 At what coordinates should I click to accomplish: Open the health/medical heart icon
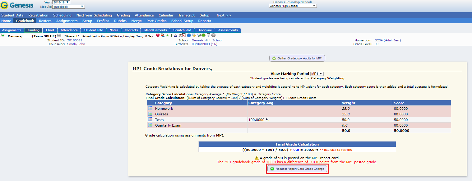pyautogui.click(x=158, y=35)
